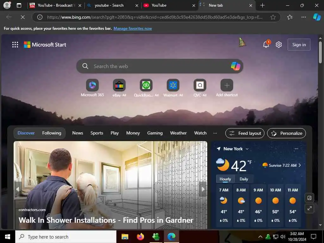The width and height of the screenshot is (324, 243).
Task: Click the page vertical scrollbar thumb
Action: [320, 52]
